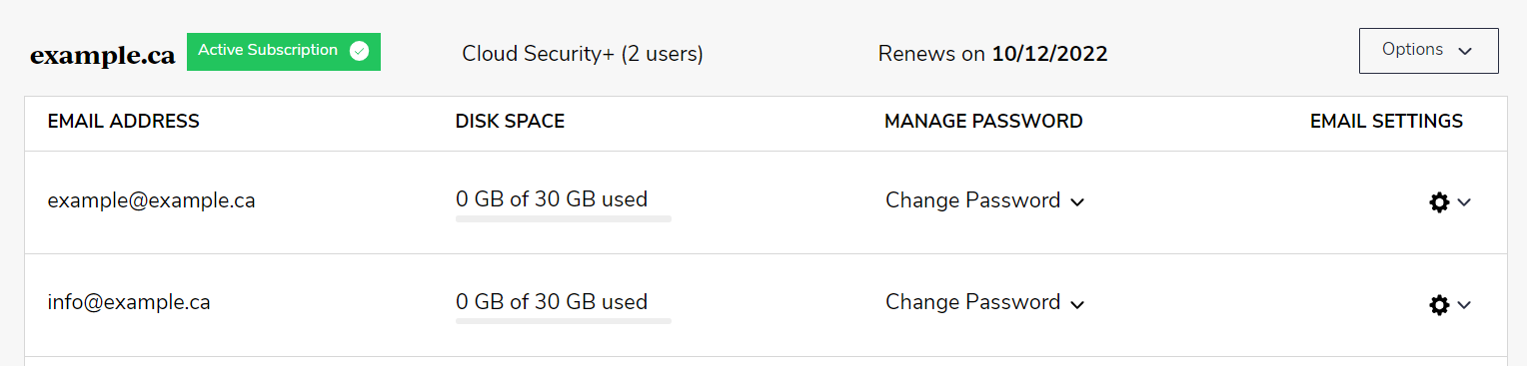
Task: Click the example.ca domain heading
Action: 103,56
